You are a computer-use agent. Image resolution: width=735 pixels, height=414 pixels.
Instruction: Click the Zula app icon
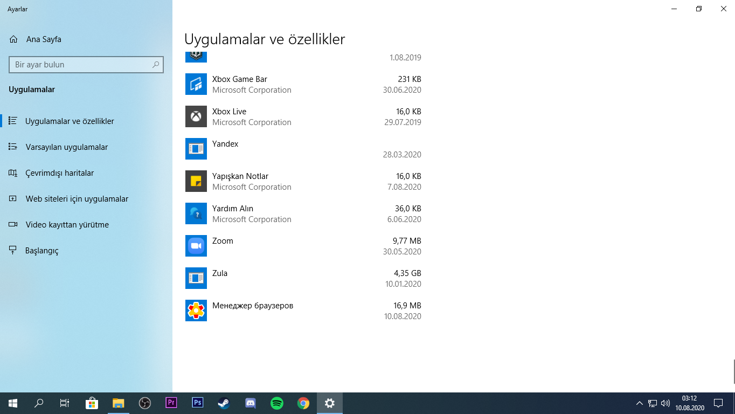196,278
